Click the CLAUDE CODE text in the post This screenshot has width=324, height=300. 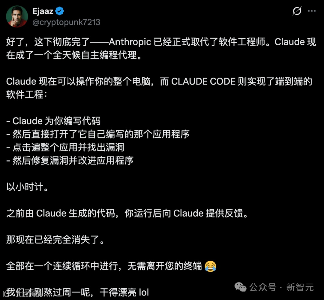click(x=203, y=81)
